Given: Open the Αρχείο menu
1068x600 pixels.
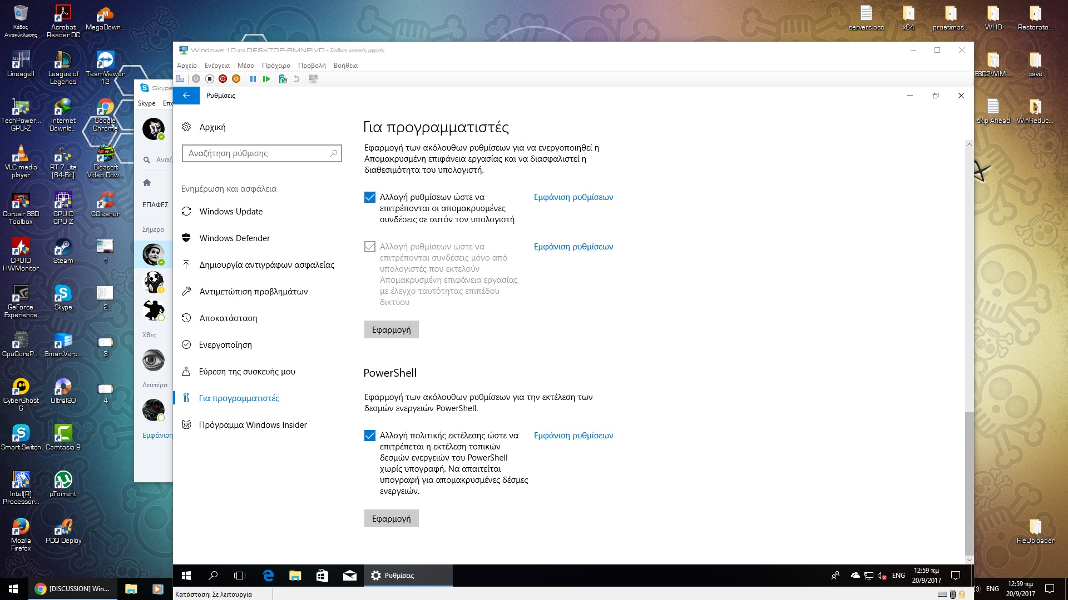Looking at the screenshot, I should (x=187, y=66).
